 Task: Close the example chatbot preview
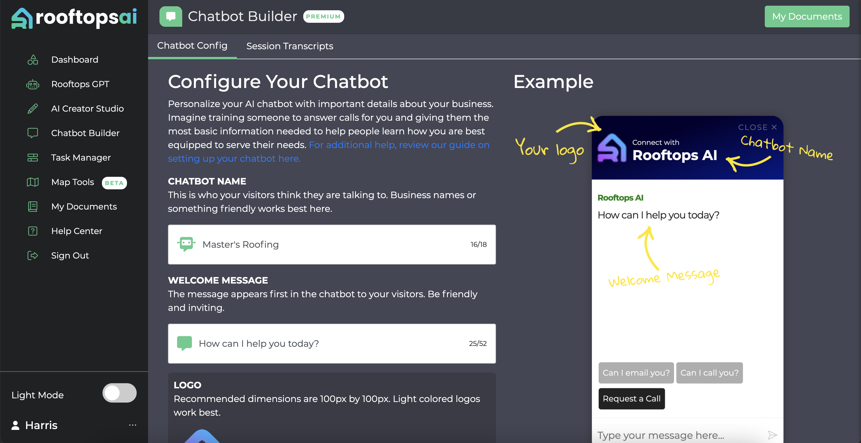[757, 127]
